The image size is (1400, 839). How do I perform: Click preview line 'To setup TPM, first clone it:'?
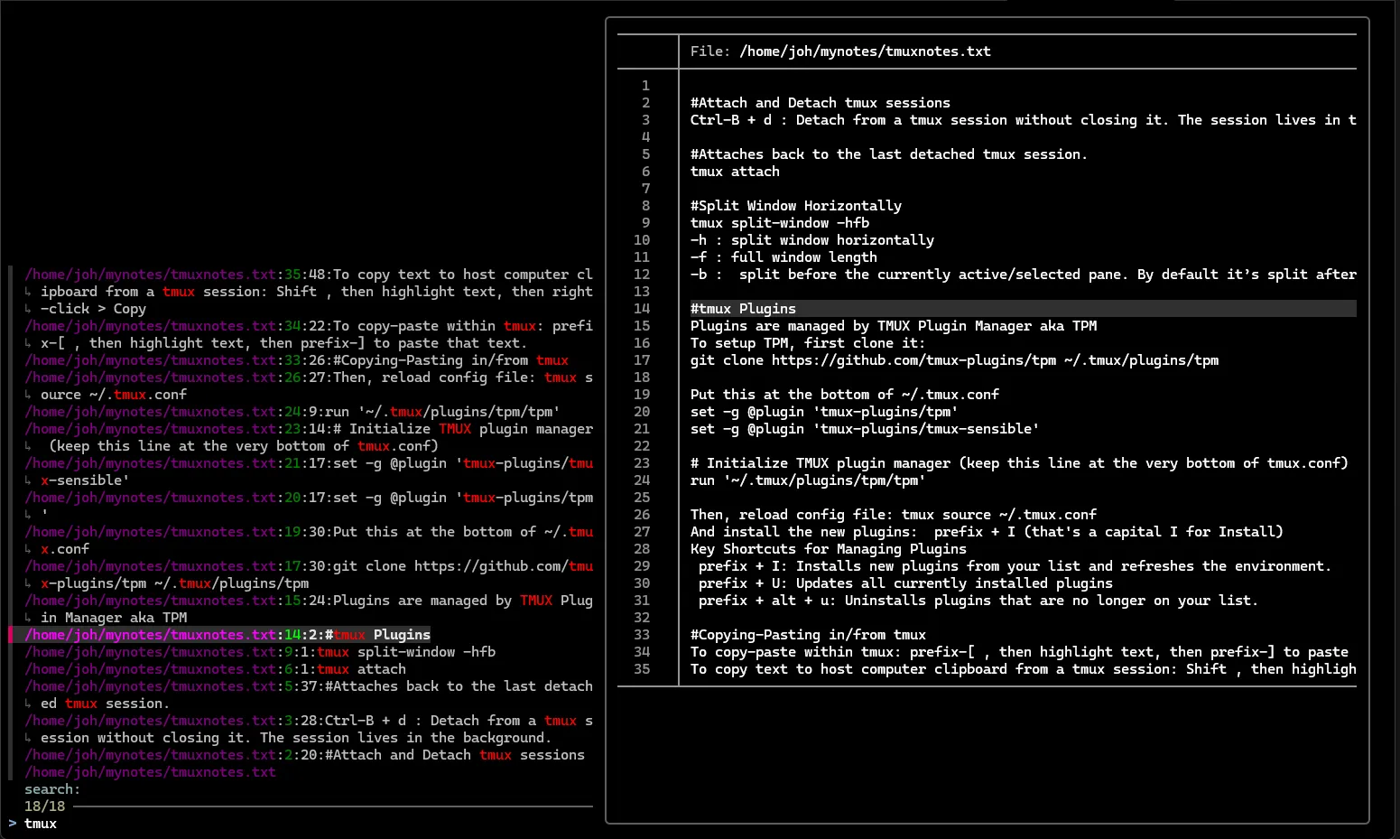point(808,343)
